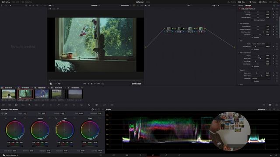The height and width of the screenshot is (157, 280).
Task: Open the Print Profile dropdown
Action: (261, 44)
